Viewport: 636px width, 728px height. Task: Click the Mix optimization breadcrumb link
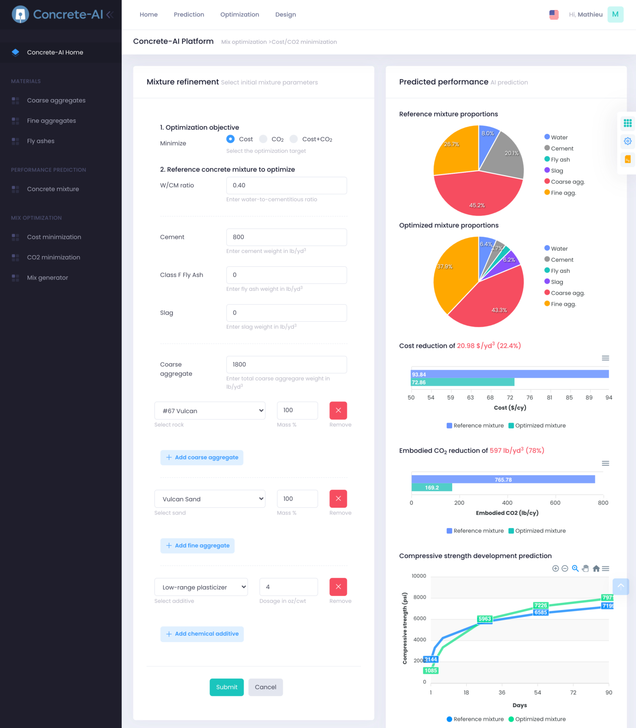[244, 42]
